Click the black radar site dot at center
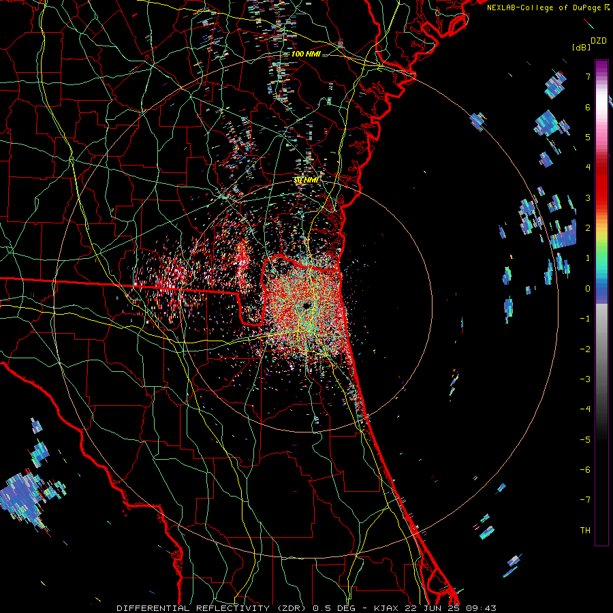 [x=307, y=305]
